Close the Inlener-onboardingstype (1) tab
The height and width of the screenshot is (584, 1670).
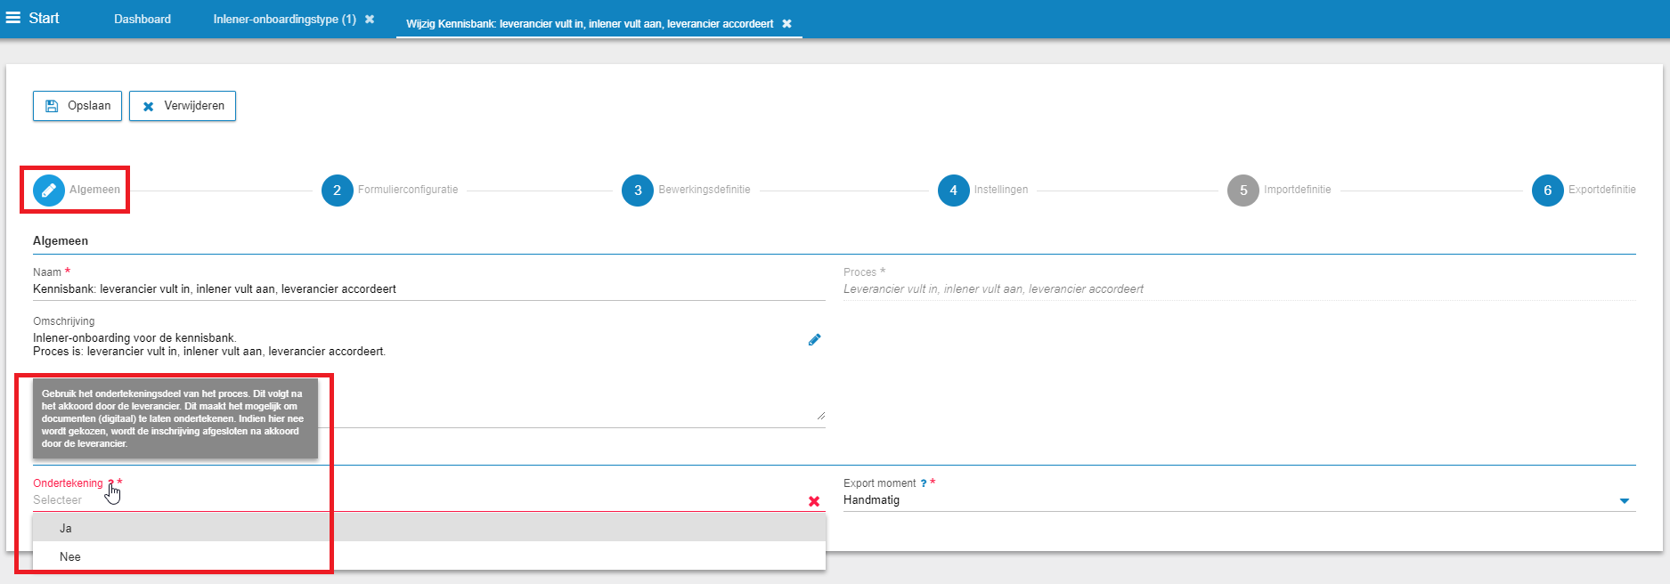370,19
